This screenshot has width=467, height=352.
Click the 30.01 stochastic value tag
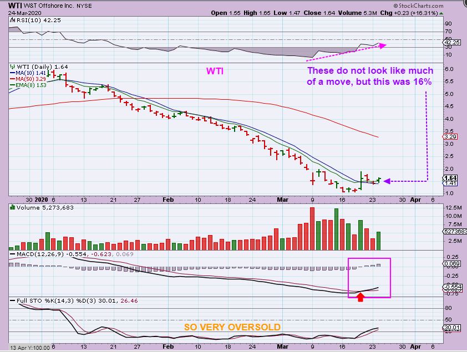tap(452, 328)
